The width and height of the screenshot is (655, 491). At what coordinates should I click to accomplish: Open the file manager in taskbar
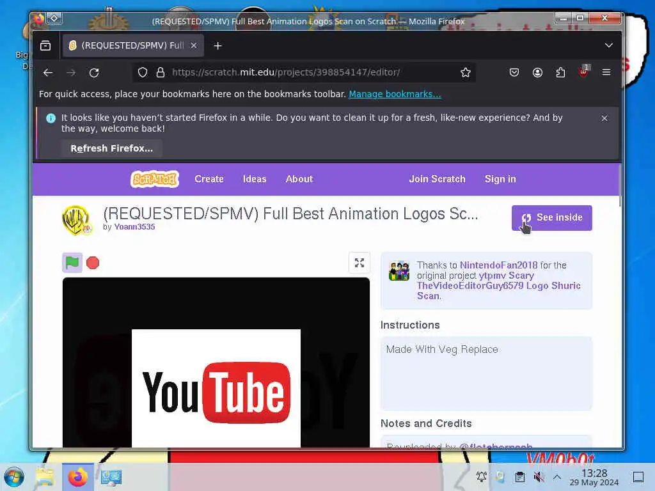coord(45,477)
